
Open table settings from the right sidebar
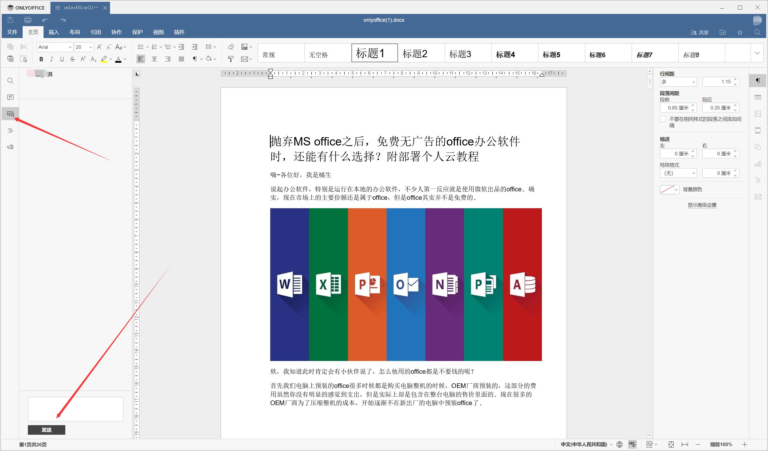tap(758, 97)
